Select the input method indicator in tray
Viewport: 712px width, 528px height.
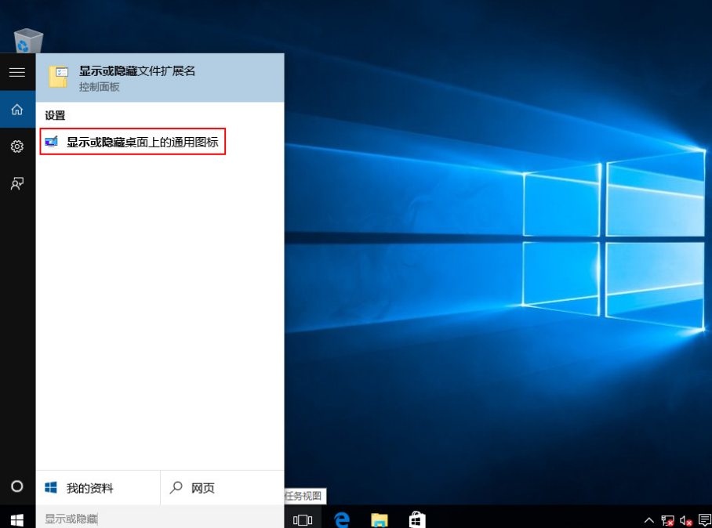pos(703,519)
